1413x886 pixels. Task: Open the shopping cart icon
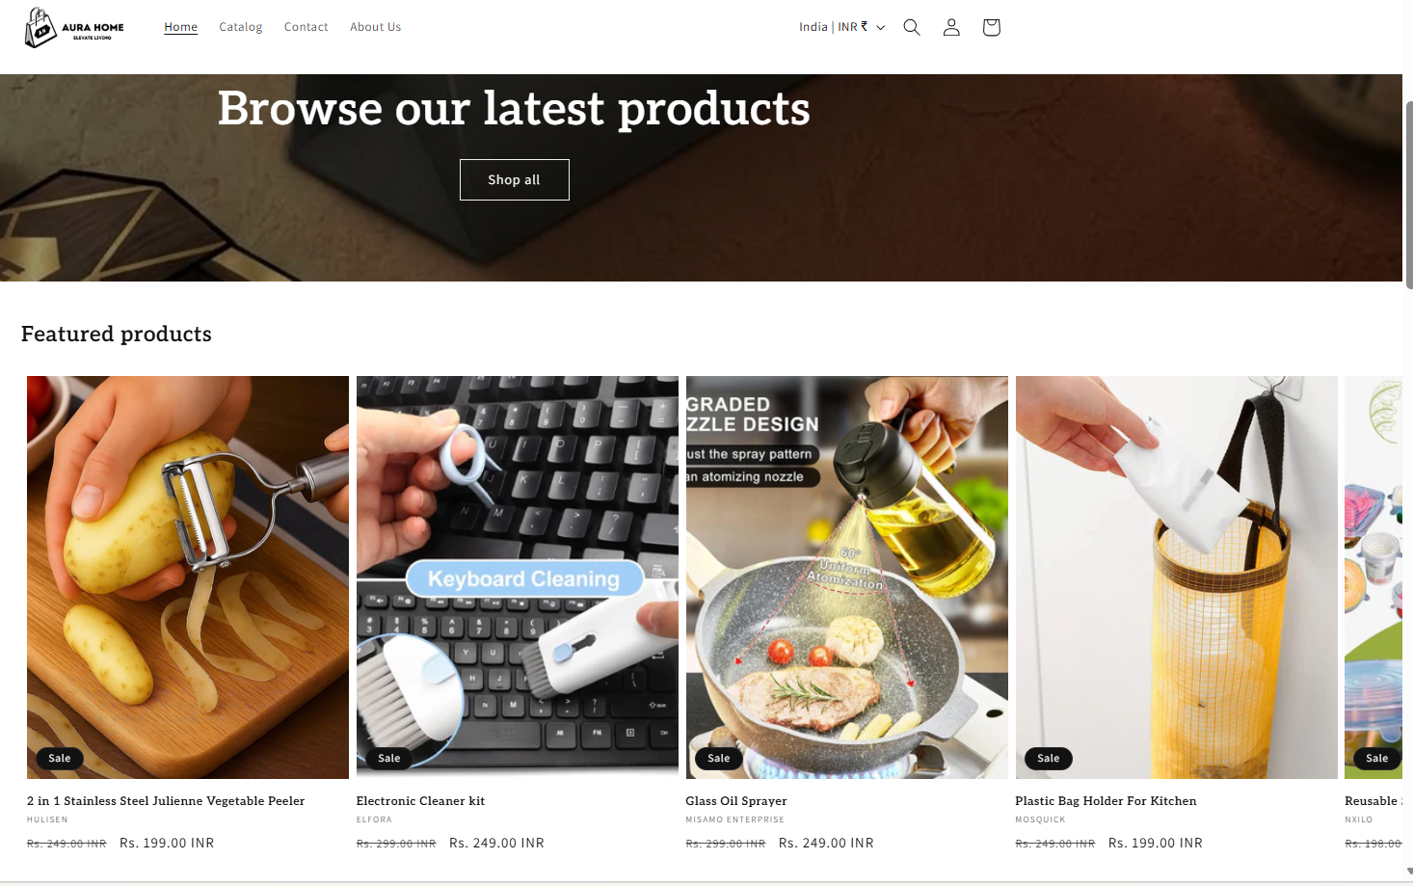(991, 27)
